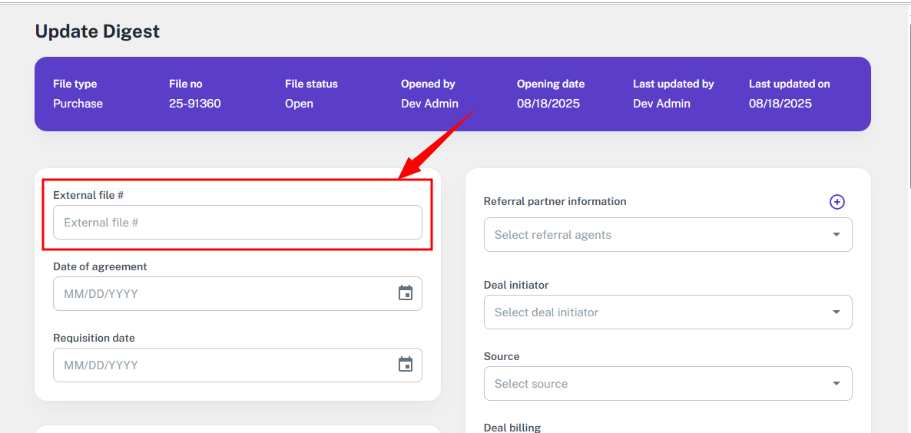Click the Requisition date MM/DD/YYYY field

223,365
